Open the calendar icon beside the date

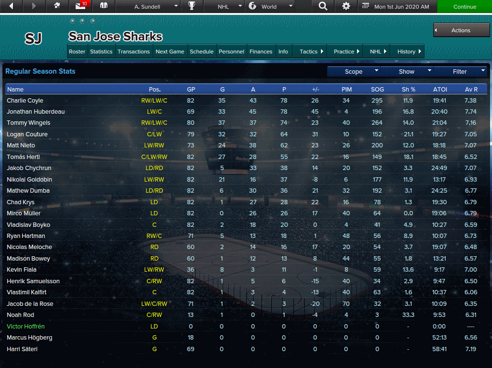[366, 6]
